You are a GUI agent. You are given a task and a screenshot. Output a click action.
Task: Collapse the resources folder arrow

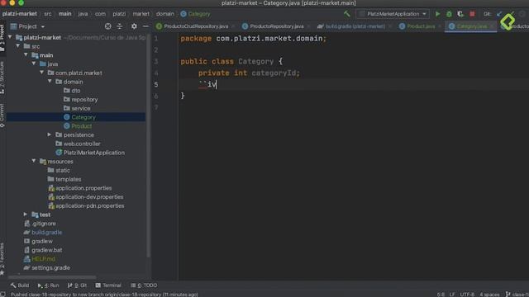[34, 162]
